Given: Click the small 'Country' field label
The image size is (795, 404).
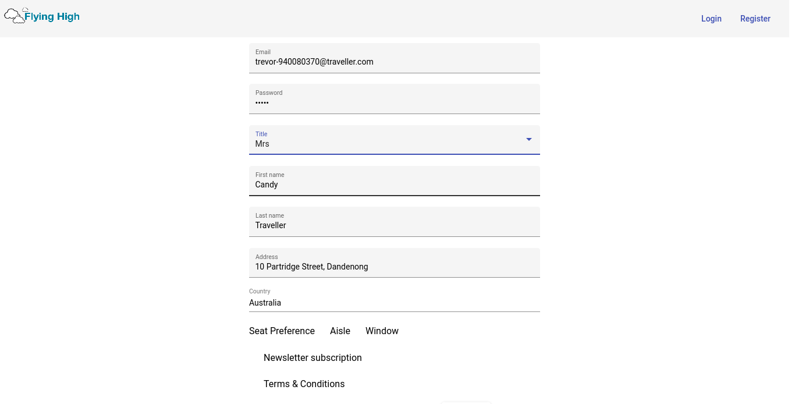Looking at the screenshot, I should pyautogui.click(x=260, y=291).
